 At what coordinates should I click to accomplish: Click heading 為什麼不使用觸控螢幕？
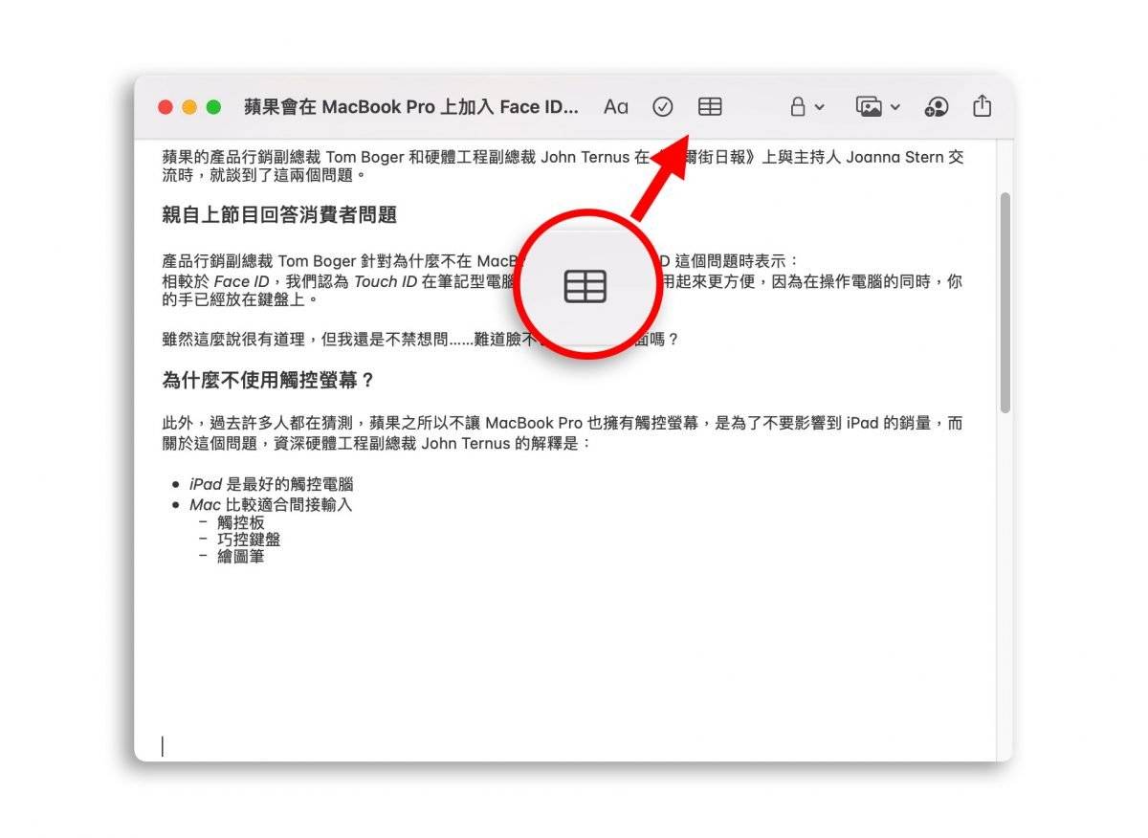click(x=269, y=381)
